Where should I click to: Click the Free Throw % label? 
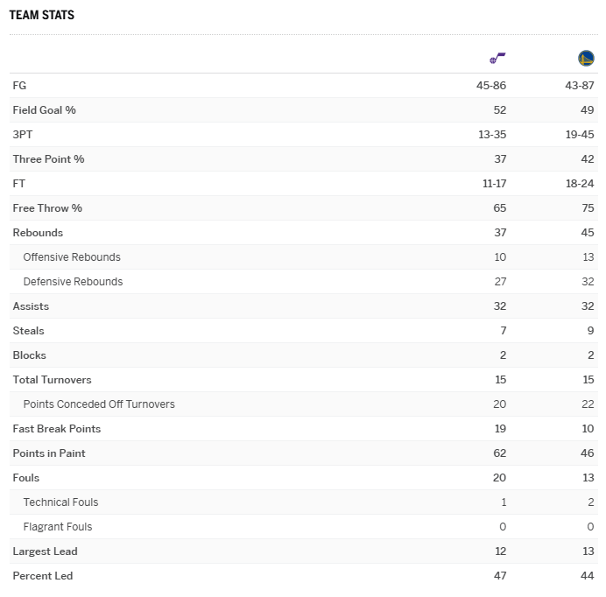(47, 208)
